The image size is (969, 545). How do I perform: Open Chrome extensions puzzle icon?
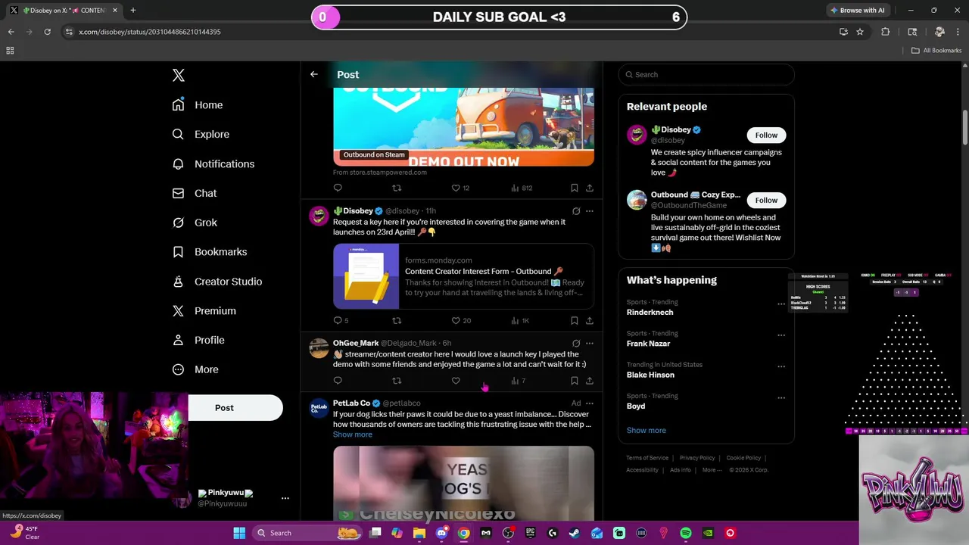(x=886, y=32)
